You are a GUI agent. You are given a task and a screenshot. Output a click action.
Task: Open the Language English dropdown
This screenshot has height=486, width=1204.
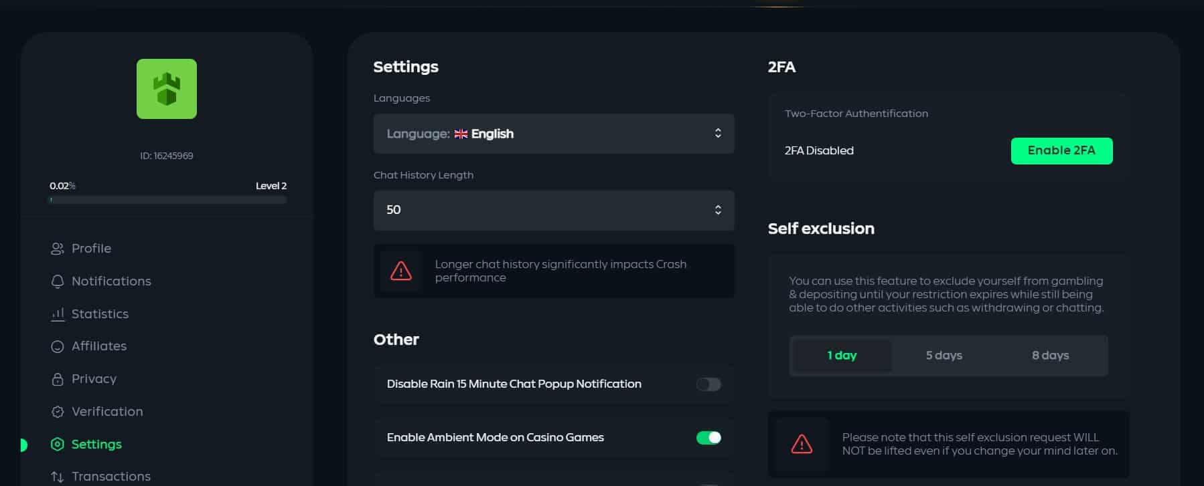point(554,134)
